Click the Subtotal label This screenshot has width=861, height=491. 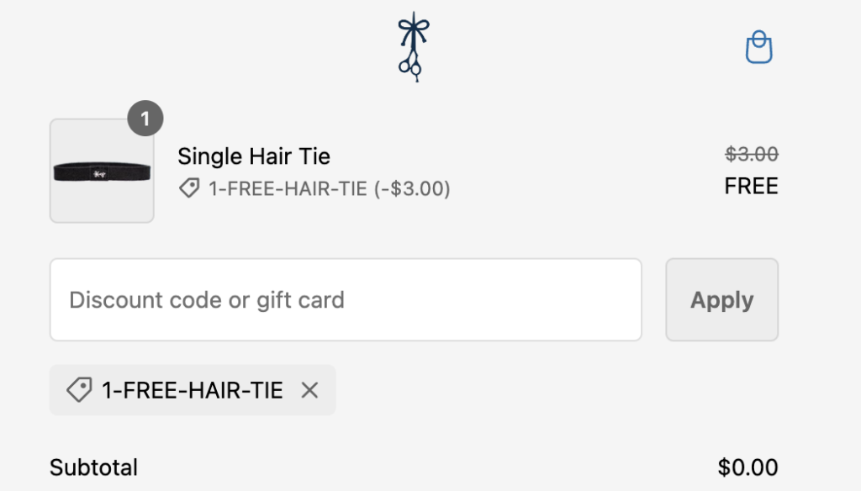click(93, 467)
